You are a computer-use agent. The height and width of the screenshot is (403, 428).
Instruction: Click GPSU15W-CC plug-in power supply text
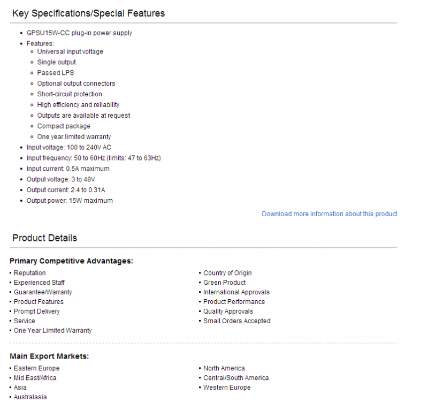[79, 33]
